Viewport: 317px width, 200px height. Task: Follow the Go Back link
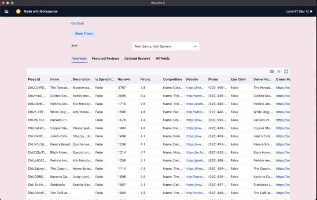(x=77, y=23)
